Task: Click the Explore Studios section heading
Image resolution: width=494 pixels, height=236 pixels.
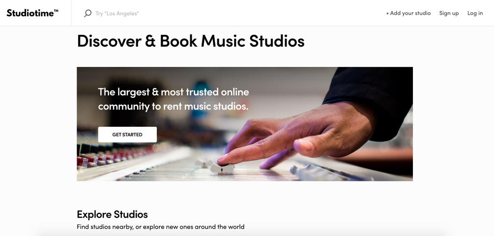Action: [x=112, y=214]
